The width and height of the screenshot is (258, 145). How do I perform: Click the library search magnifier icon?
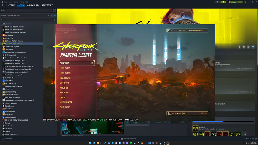3,20
